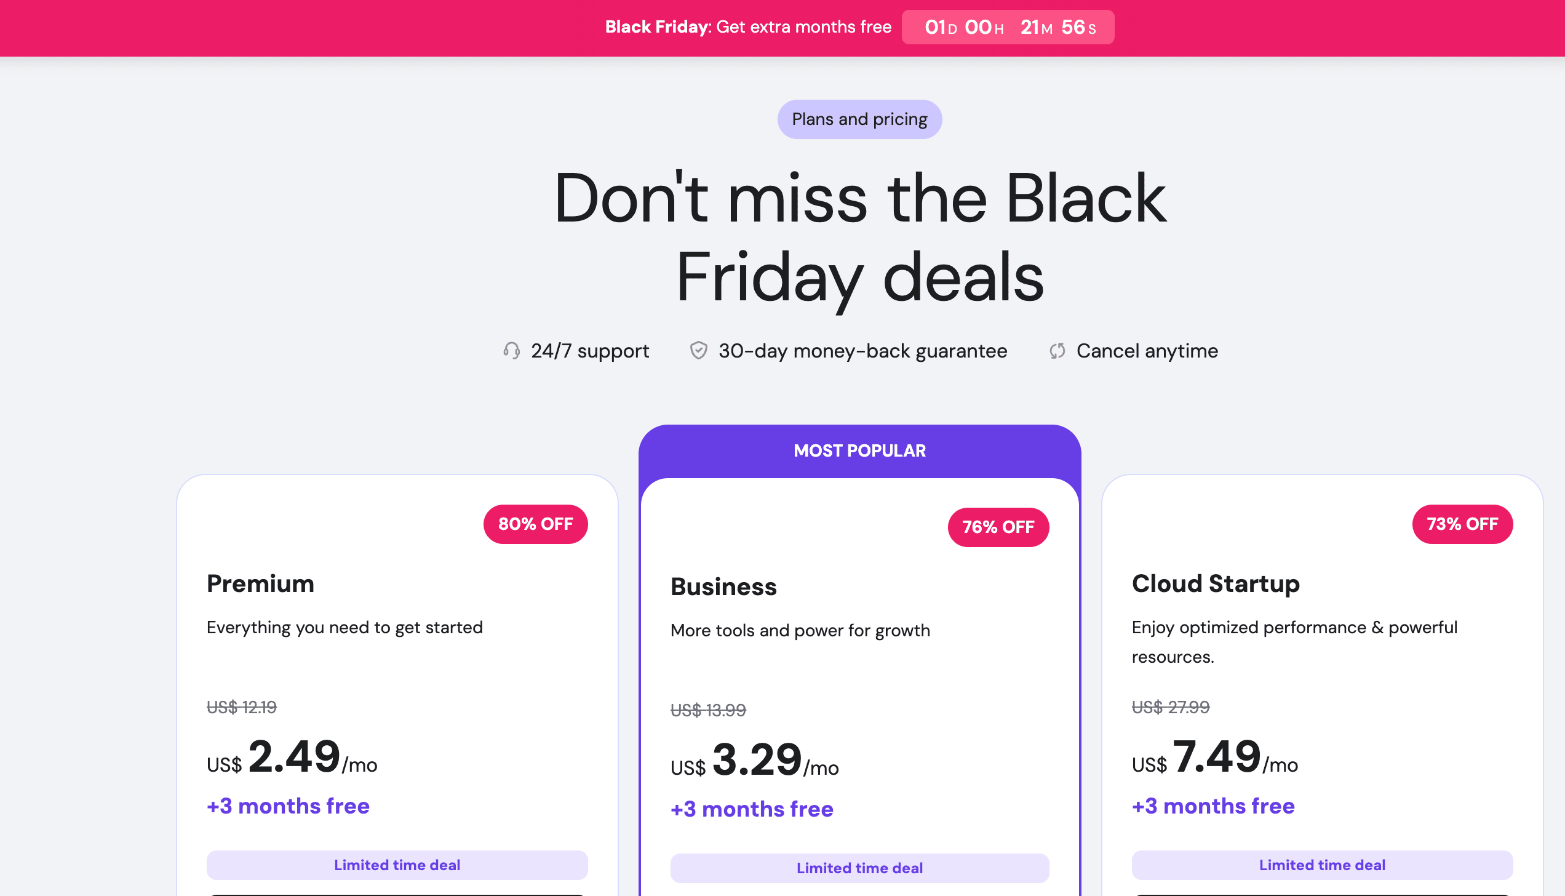
Task: Click the Black Friday countdown timer
Action: tap(1008, 27)
